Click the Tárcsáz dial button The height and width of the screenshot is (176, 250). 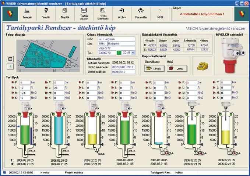pyautogui.click(x=154, y=69)
